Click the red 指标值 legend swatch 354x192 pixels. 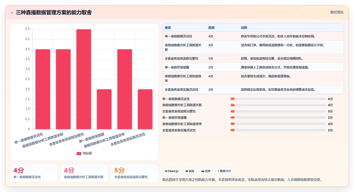(79, 153)
